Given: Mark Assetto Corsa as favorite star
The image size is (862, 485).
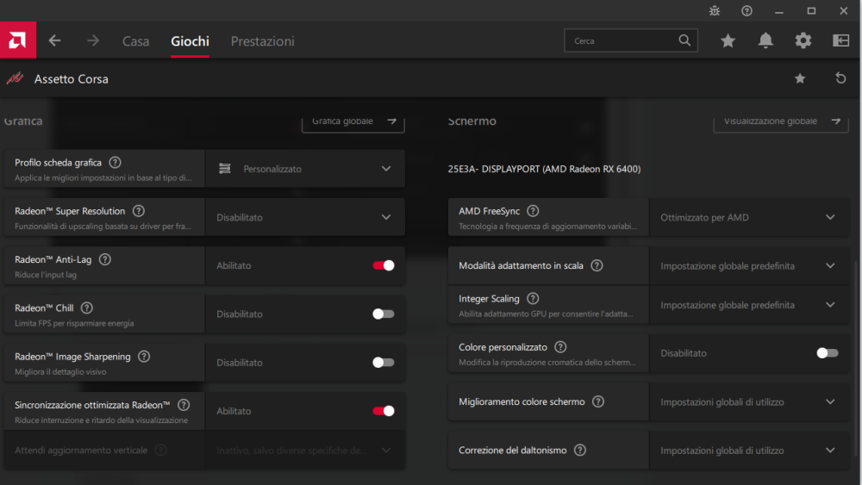Looking at the screenshot, I should click(x=800, y=78).
